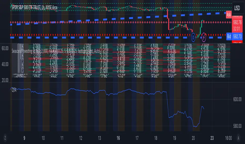
Task: Click the blue D dividend marker
Action: pos(193,37)
